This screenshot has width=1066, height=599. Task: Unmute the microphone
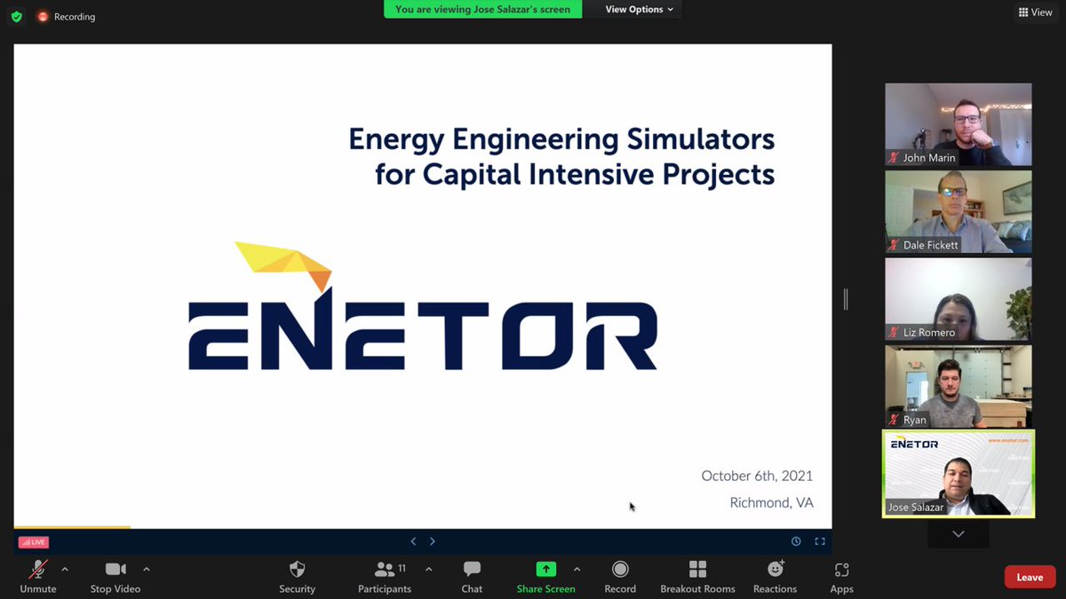click(38, 577)
